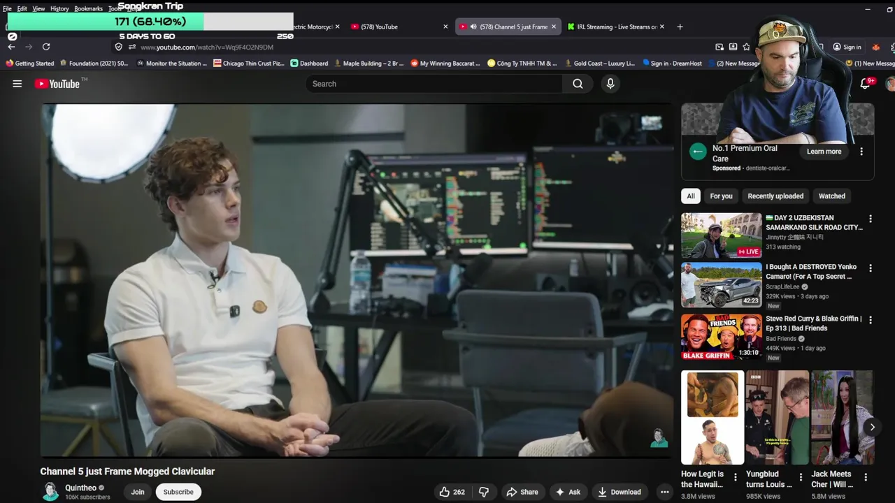895x503 pixels.
Task: Select the For you filter chip
Action: click(x=722, y=196)
